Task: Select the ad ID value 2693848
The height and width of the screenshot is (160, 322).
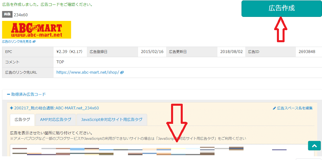Action: [307, 52]
